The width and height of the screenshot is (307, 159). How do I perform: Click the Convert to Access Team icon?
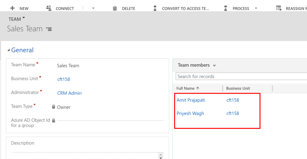(x=155, y=8)
